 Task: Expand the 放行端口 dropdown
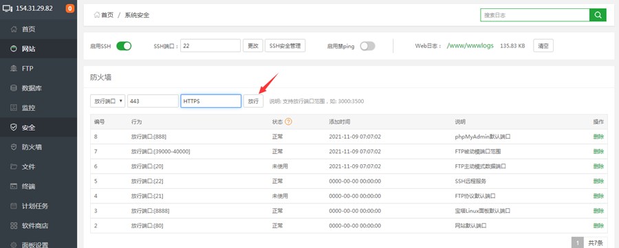(108, 101)
